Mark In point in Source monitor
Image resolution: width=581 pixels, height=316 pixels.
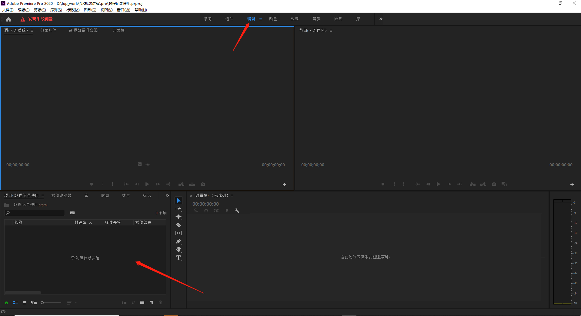(x=103, y=184)
